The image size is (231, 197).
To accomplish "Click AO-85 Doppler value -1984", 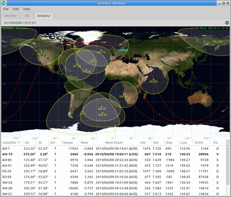I will (170, 160).
